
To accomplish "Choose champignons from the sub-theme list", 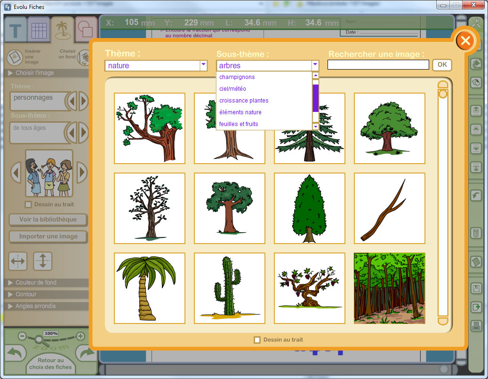I will click(x=237, y=77).
